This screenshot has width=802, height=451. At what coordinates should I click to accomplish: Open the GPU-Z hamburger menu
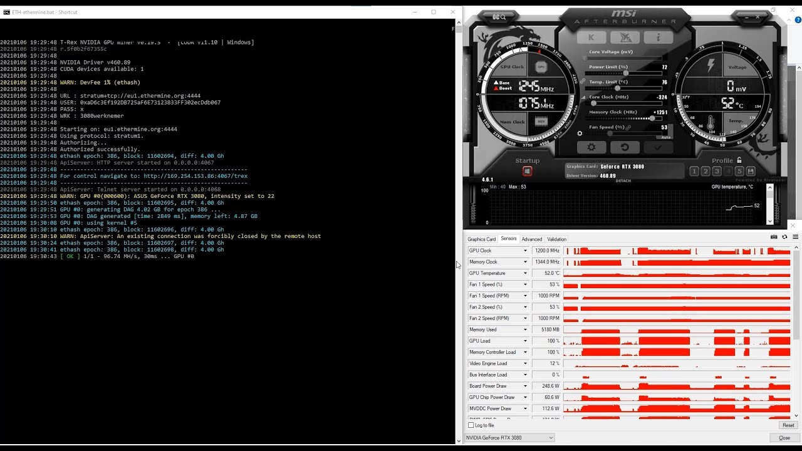[x=796, y=237]
